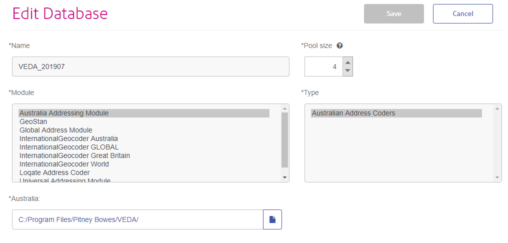
Task: Select GeoStan in Module list
Action: (x=144, y=122)
